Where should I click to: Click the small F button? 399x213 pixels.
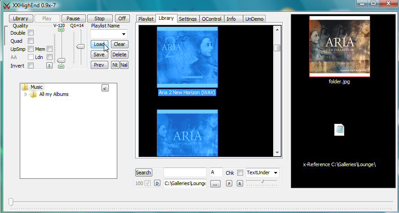[x=229, y=183]
